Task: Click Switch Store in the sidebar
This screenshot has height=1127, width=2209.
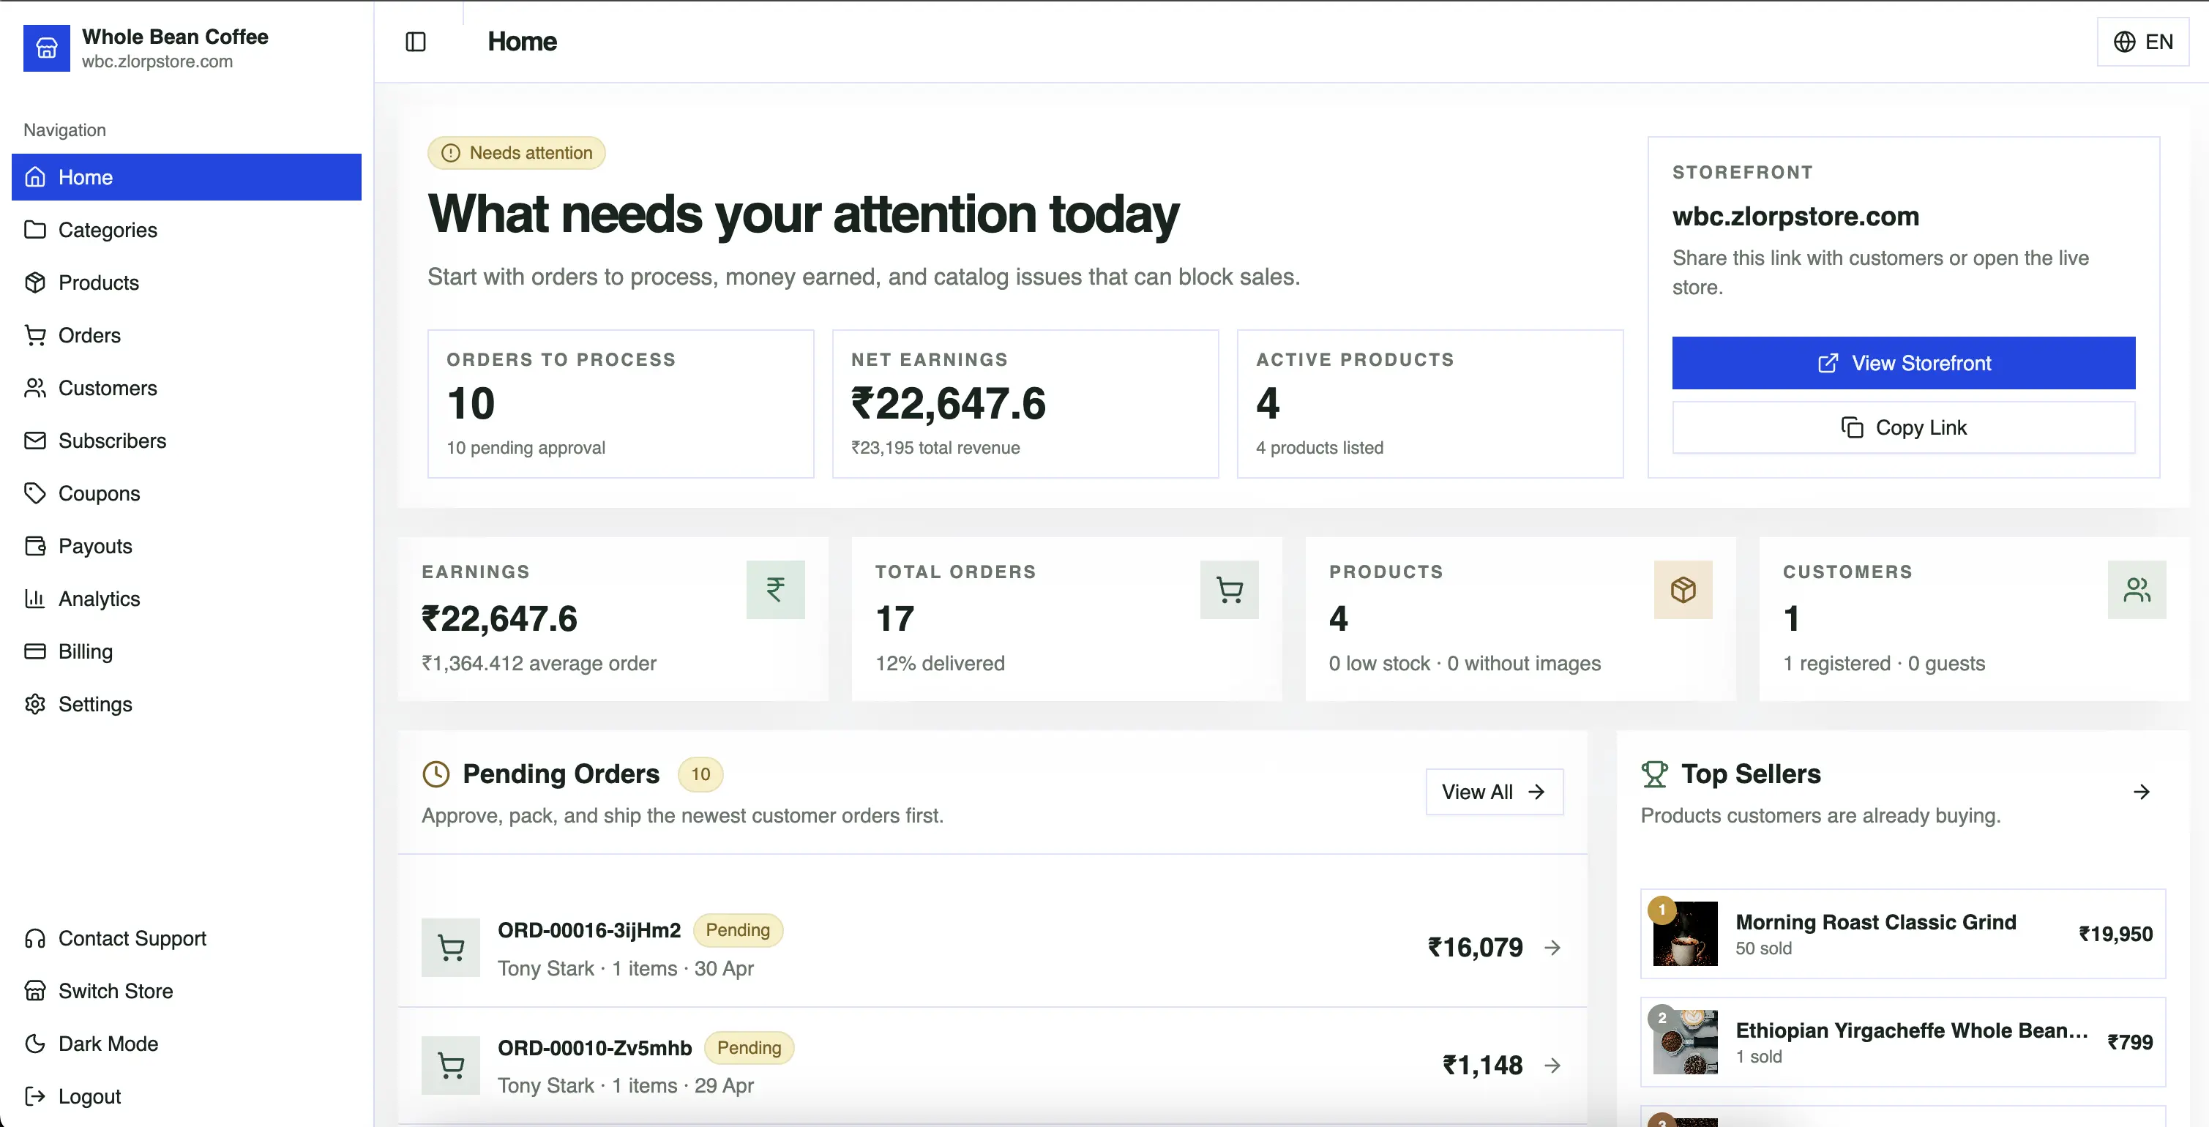Action: (187, 992)
